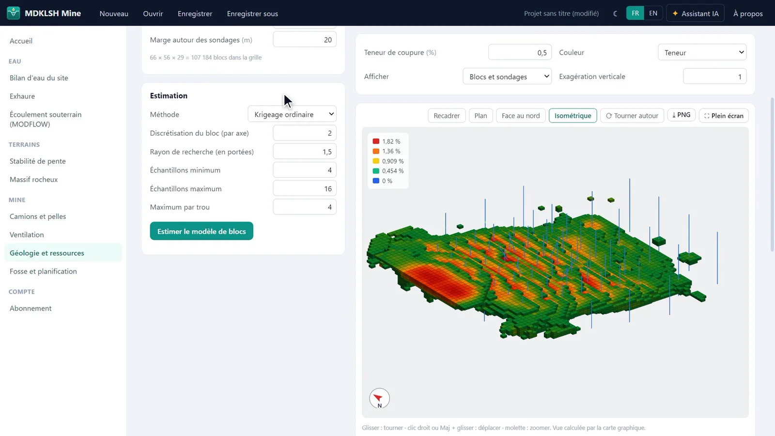This screenshot has width=775, height=436.
Task: Click the 3D block model viewport
Action: pyautogui.click(x=555, y=272)
